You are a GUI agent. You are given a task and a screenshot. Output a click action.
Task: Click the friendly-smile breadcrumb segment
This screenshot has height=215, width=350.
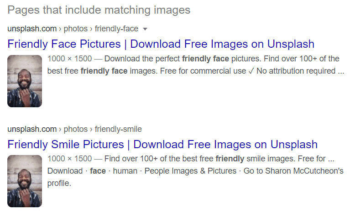click(x=118, y=129)
